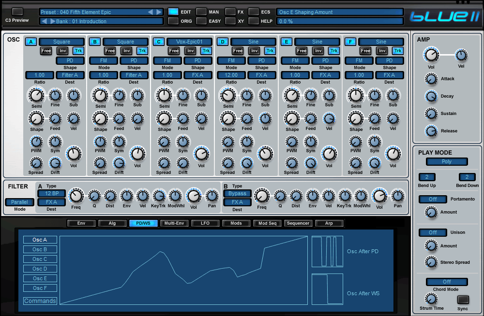The image size is (484, 316).
Task: Click the previous preset arrow
Action: tap(151, 12)
